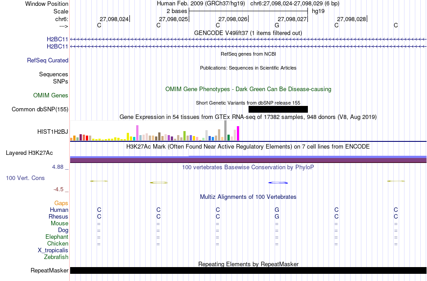Open OMIM Genes track label

click(51, 95)
